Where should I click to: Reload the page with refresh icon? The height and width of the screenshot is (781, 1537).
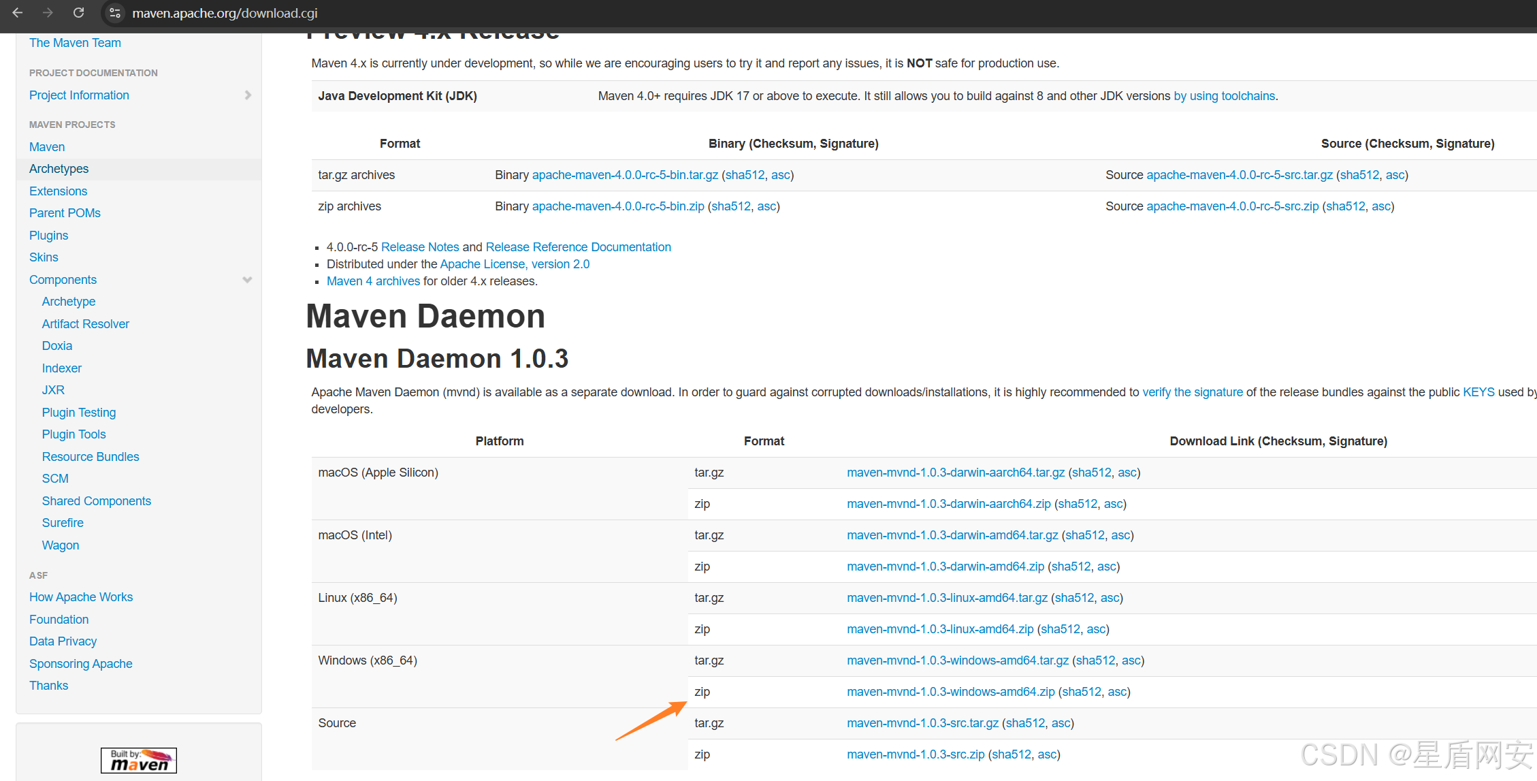tap(79, 13)
